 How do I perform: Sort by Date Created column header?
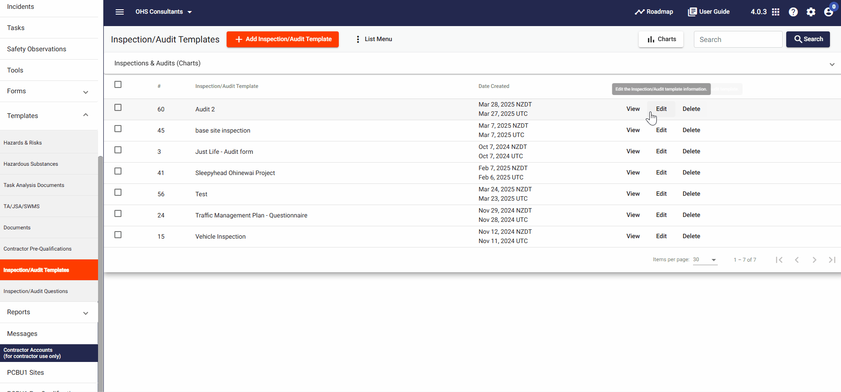(x=494, y=86)
